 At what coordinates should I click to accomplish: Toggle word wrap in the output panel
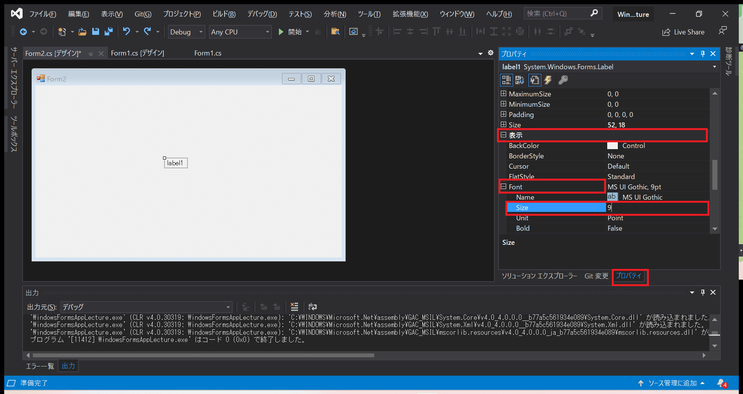tap(313, 306)
